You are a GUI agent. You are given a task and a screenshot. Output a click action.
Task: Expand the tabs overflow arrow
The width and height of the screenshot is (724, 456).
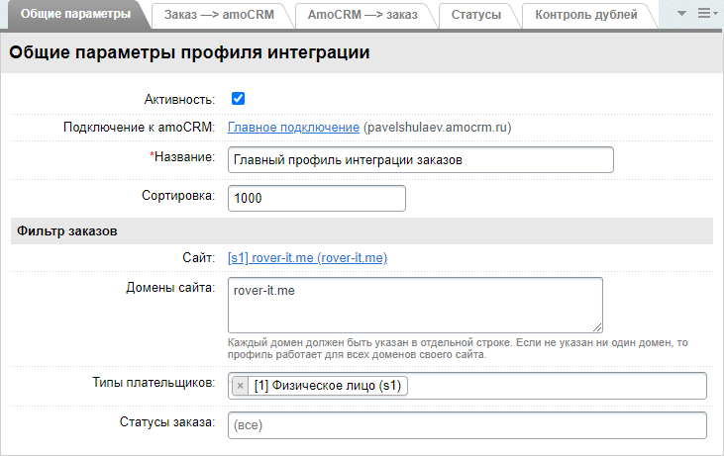click(681, 14)
